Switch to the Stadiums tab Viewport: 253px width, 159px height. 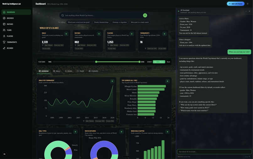point(94,71)
